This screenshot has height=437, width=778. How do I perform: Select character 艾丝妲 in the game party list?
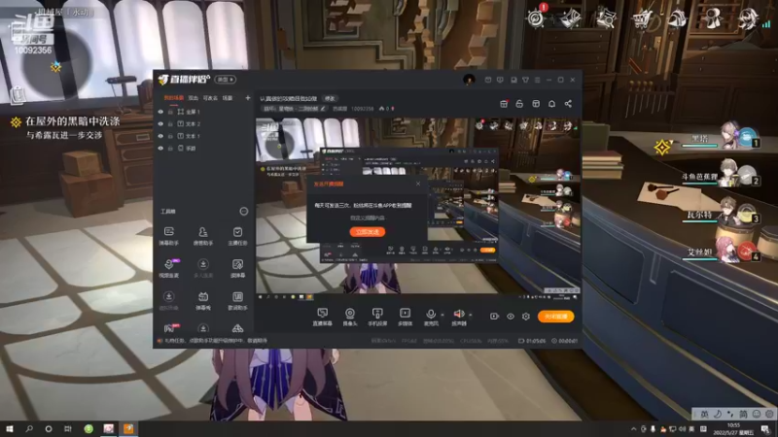(720, 252)
